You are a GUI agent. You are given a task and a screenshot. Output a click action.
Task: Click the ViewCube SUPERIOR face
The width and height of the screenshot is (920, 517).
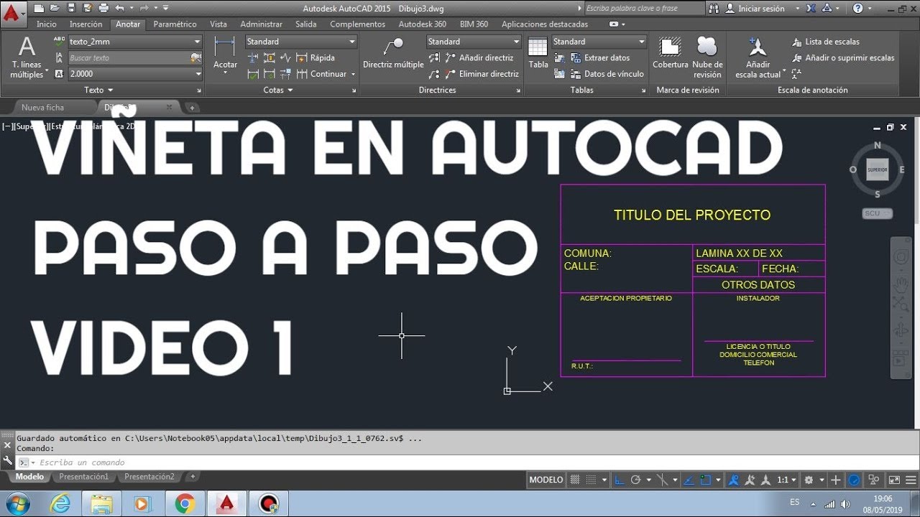pos(878,169)
